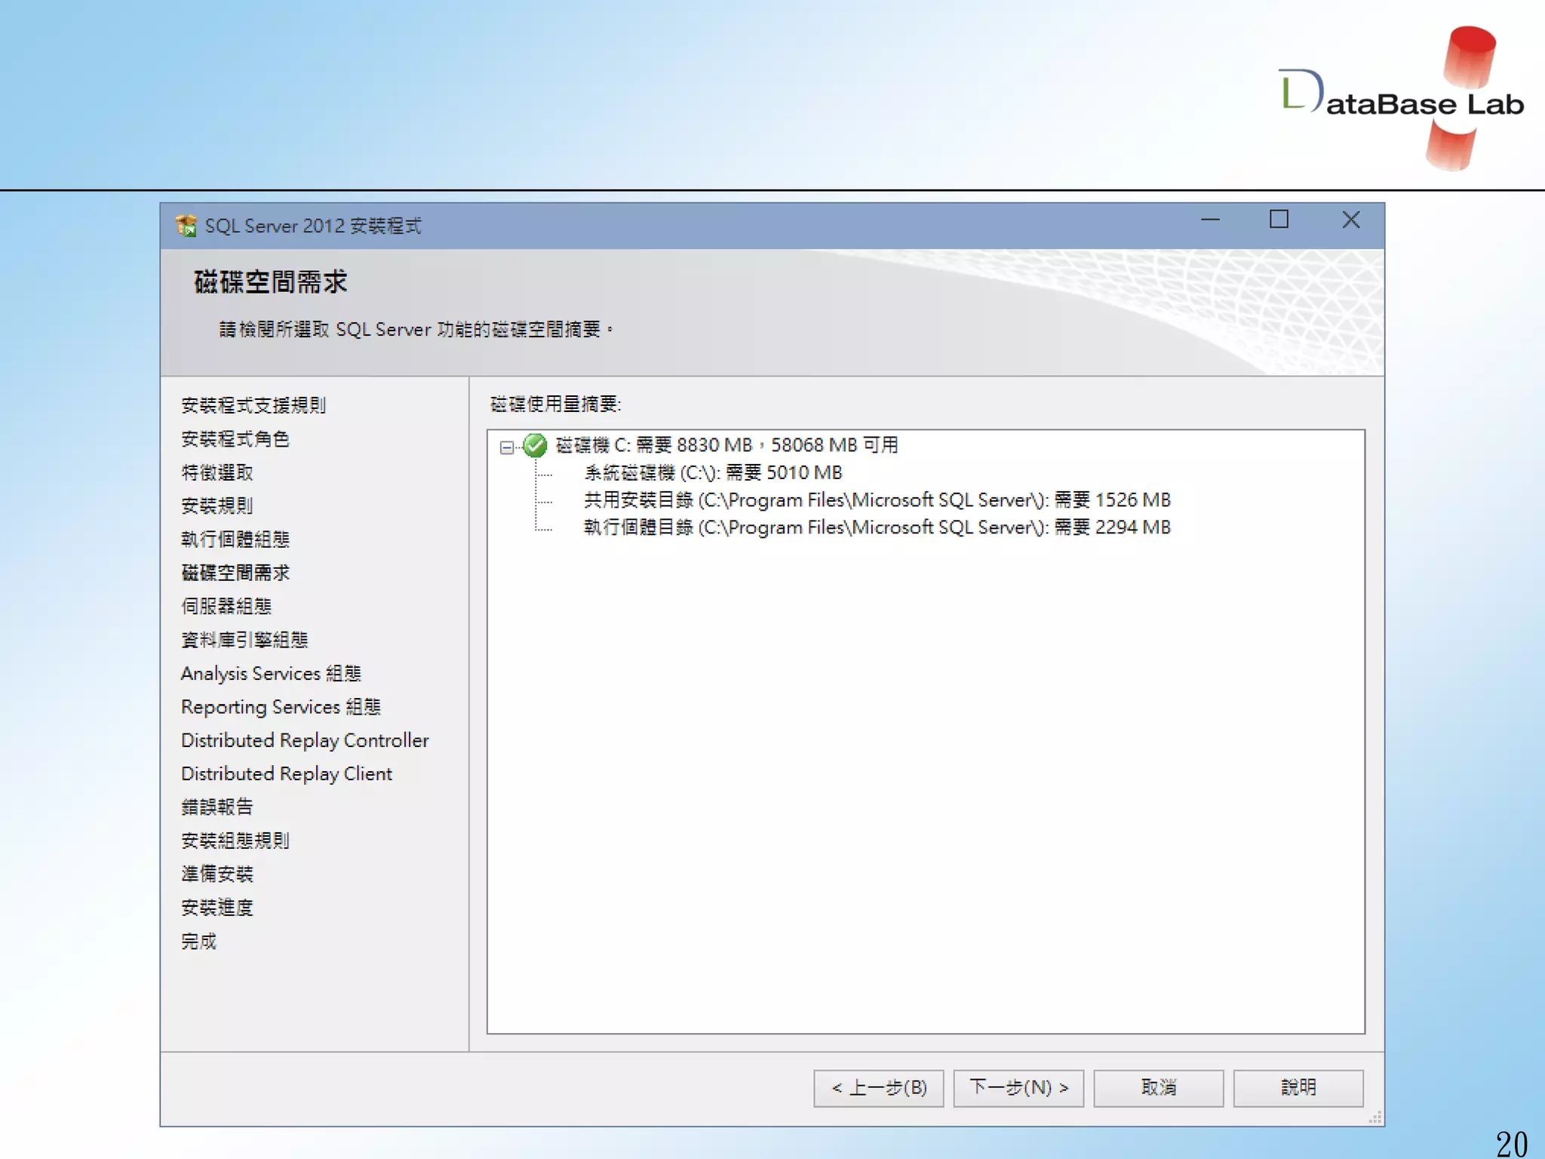This screenshot has width=1545, height=1159.
Task: Proceed with 下一步(N) button
Action: pyautogui.click(x=1018, y=1088)
